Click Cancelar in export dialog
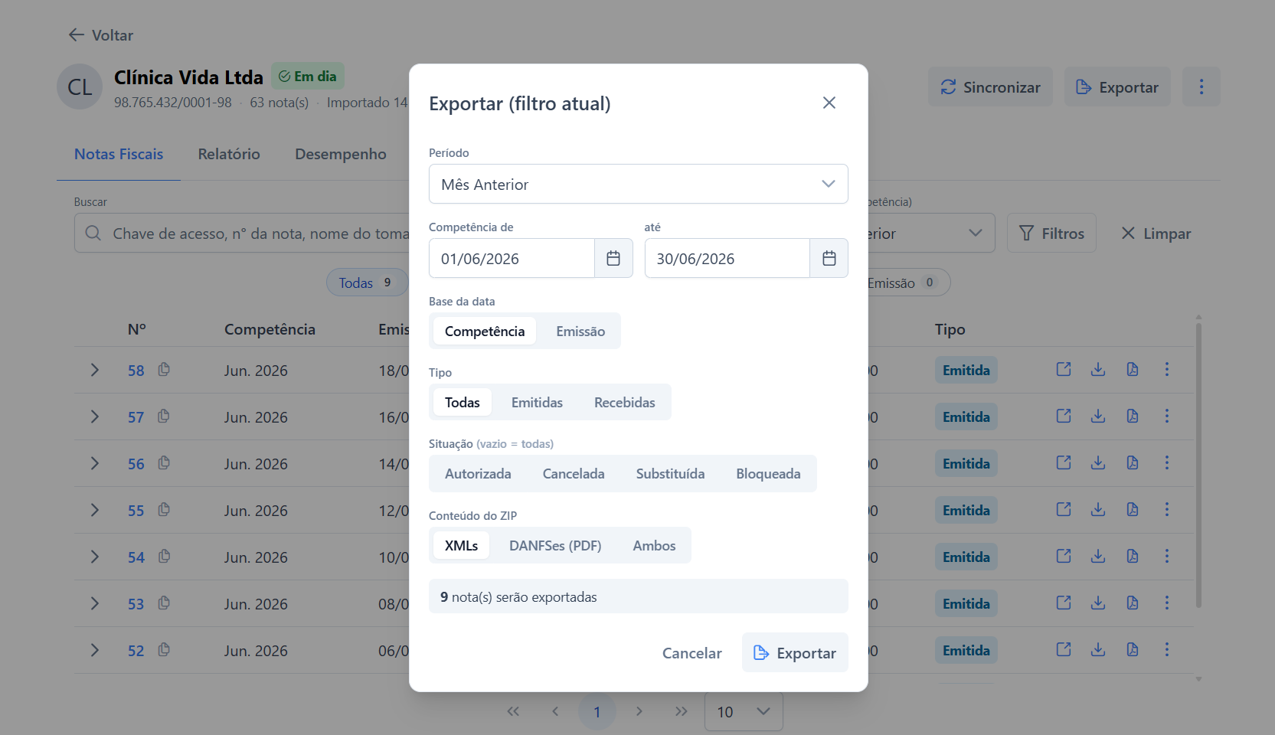 click(x=692, y=653)
